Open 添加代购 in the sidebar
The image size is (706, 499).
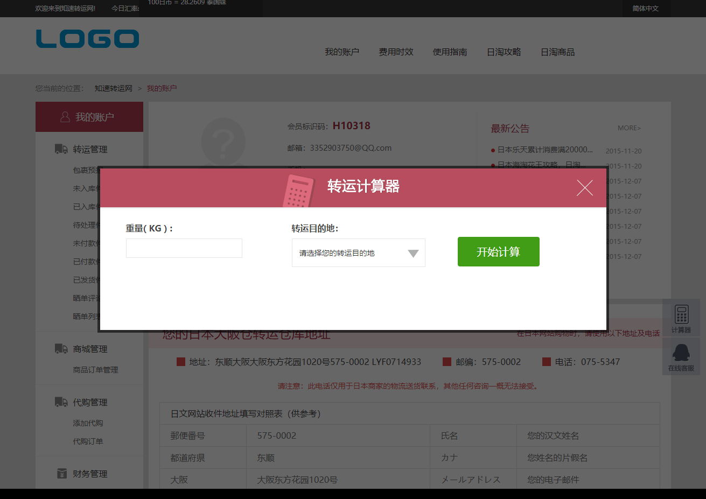88,423
